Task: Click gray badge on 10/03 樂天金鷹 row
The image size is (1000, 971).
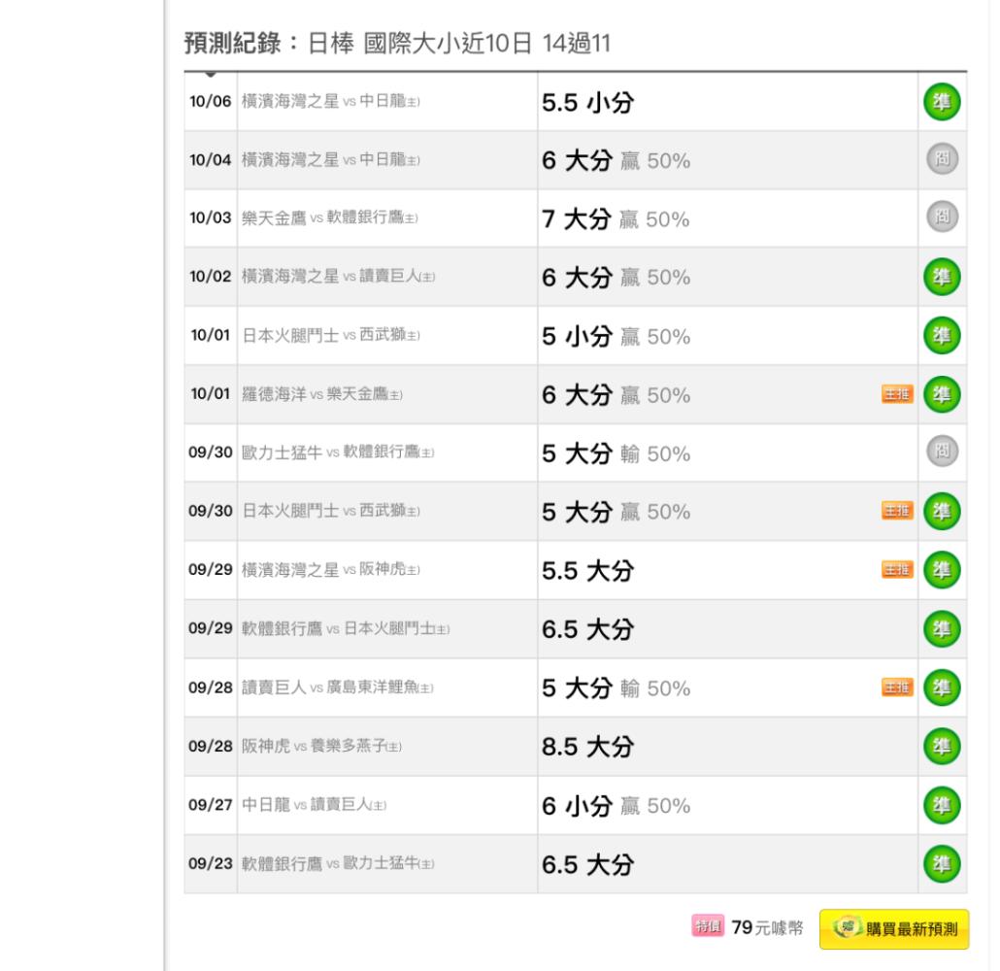Action: tap(942, 217)
